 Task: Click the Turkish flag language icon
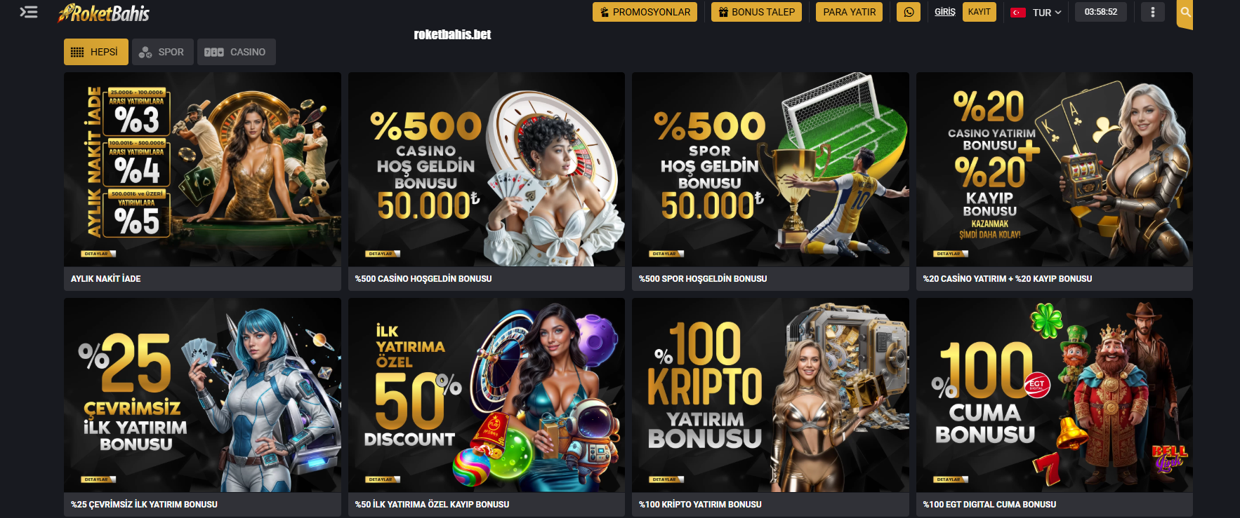coord(1018,13)
